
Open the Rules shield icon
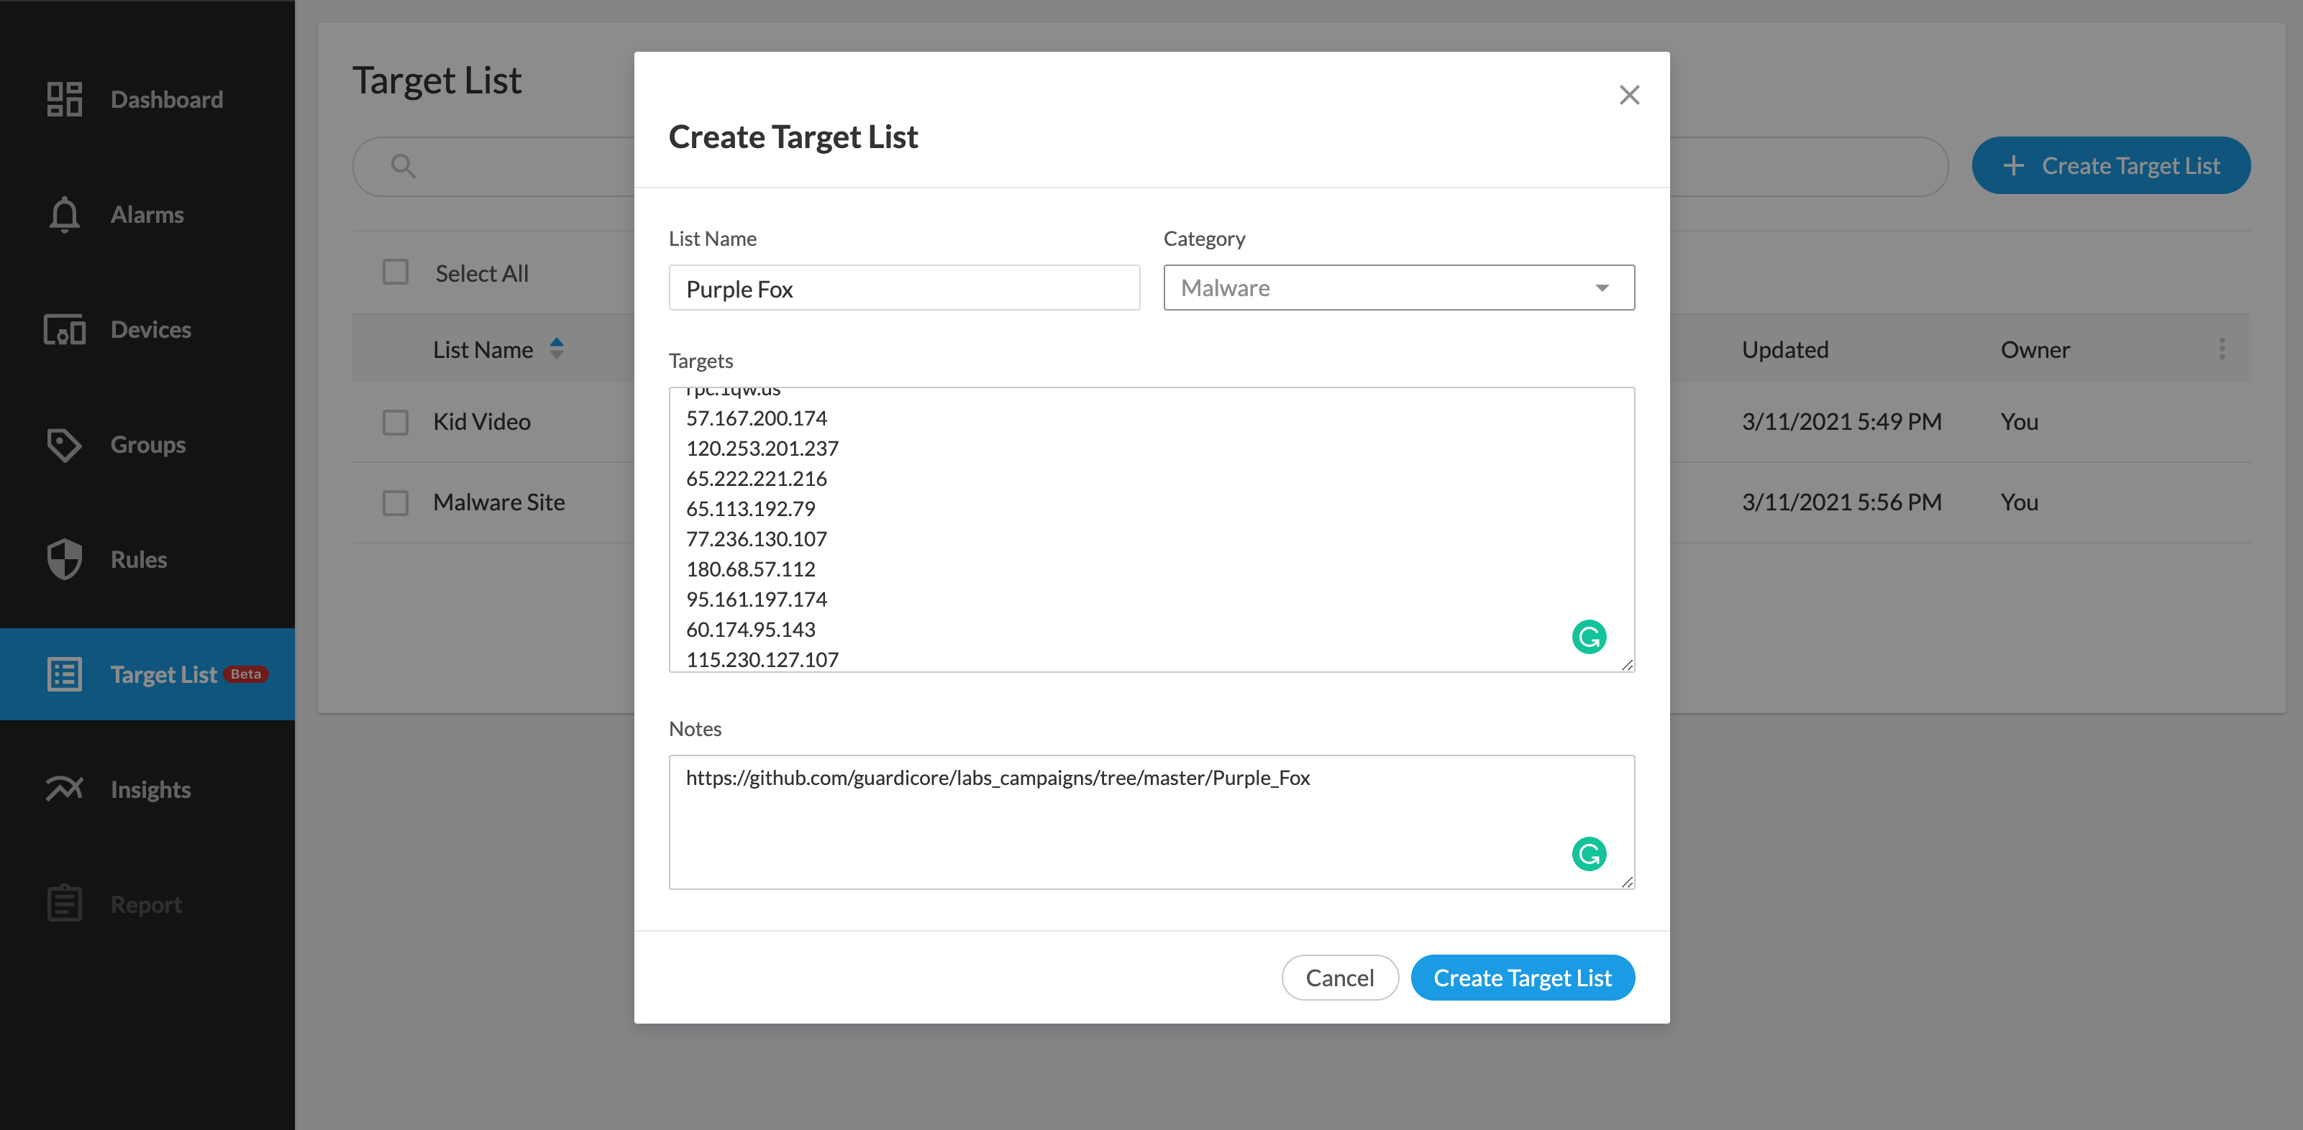pos(63,559)
